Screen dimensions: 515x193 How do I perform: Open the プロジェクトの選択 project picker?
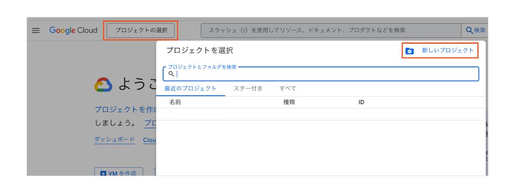141,30
